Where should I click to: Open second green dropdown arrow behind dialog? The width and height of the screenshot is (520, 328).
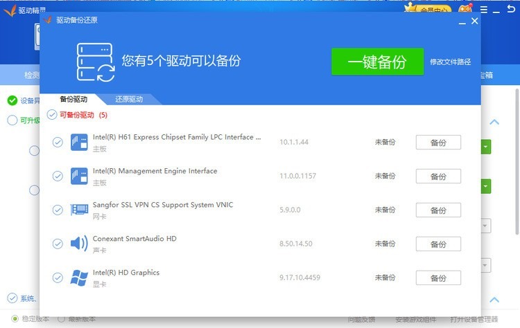click(x=486, y=186)
